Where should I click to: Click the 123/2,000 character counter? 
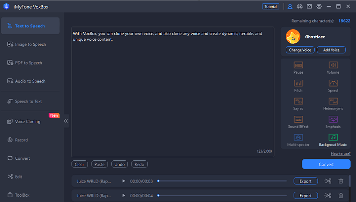264,151
